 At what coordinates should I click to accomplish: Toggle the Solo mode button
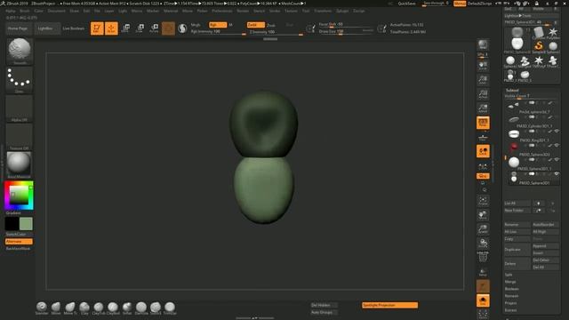[483, 300]
